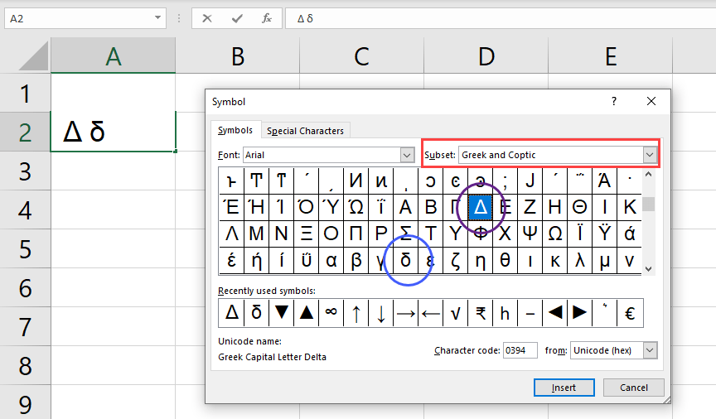
Task: Pick the left-pointing triangle ◀ recent symbol
Action: (554, 313)
